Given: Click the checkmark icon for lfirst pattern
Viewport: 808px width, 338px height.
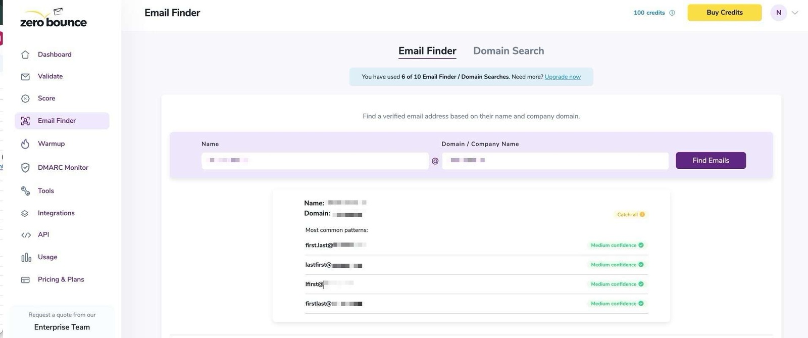Looking at the screenshot, I should pyautogui.click(x=641, y=284).
